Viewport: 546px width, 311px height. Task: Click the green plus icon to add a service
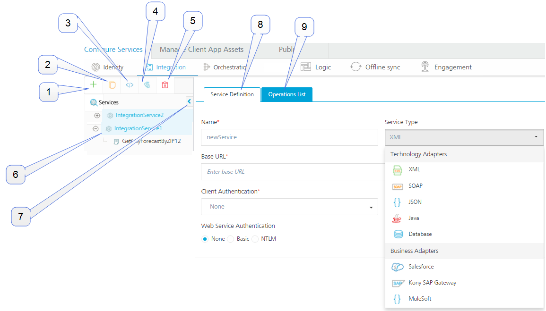93,84
